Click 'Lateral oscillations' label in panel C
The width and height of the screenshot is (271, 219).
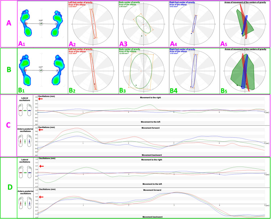[x=25, y=99]
